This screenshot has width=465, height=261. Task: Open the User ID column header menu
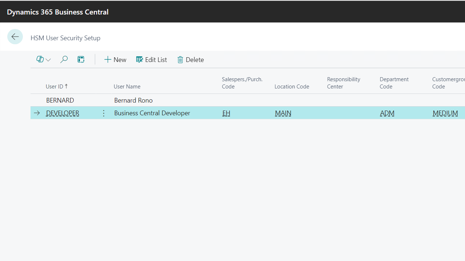coord(57,86)
